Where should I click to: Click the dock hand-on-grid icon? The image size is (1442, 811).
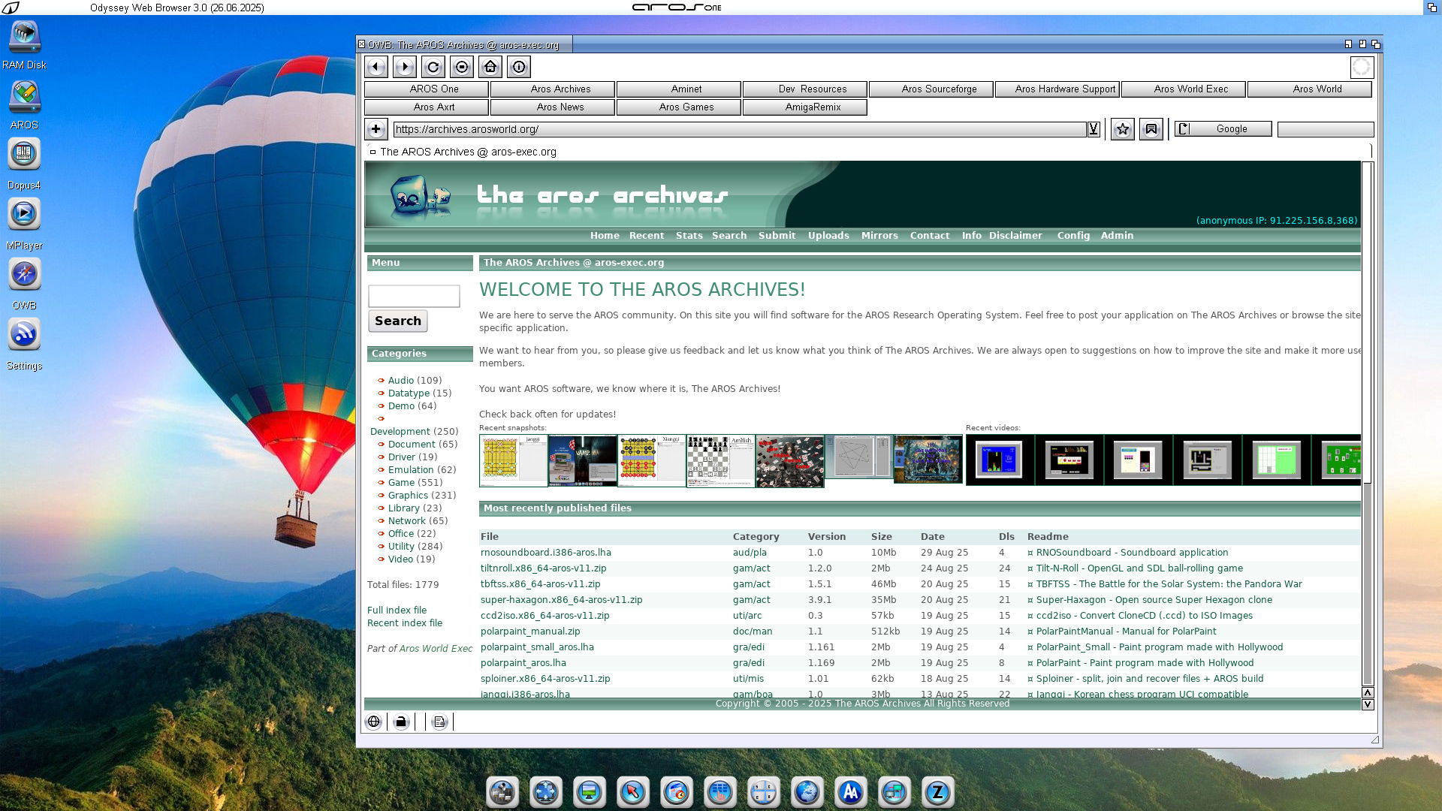click(x=720, y=792)
